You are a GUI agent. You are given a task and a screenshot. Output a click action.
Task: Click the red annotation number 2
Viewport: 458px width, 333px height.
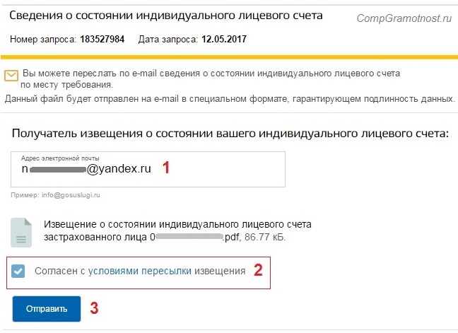coord(258,270)
